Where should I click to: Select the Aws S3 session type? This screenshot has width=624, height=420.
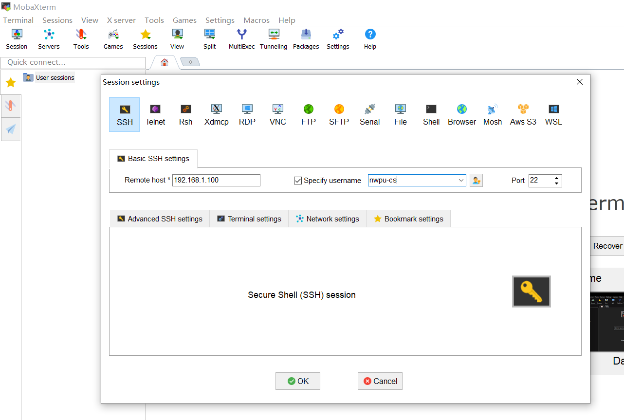click(x=523, y=115)
